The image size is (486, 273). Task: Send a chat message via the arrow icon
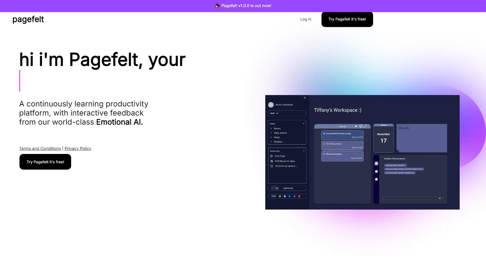(x=440, y=198)
